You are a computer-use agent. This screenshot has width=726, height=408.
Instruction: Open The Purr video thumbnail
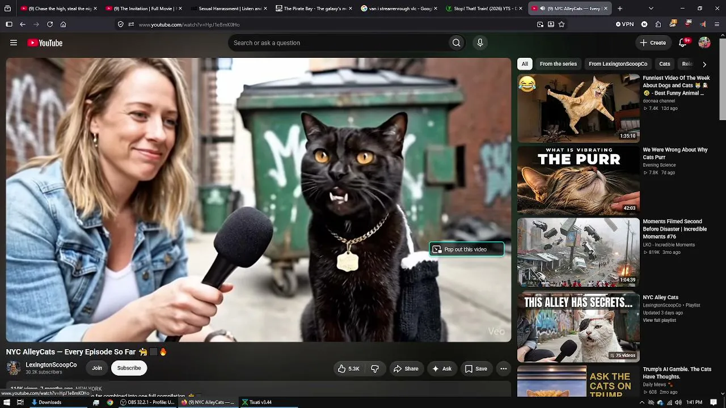(x=579, y=180)
